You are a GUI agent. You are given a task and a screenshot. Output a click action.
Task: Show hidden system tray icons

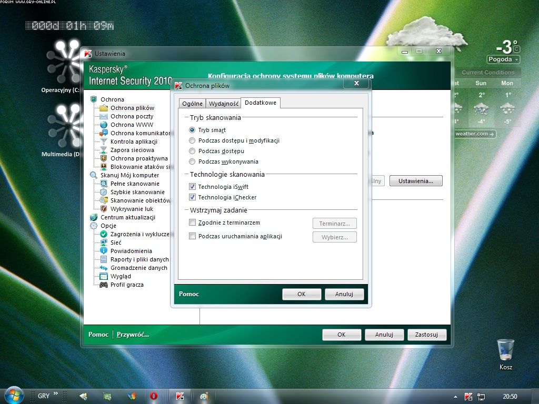[x=455, y=397]
